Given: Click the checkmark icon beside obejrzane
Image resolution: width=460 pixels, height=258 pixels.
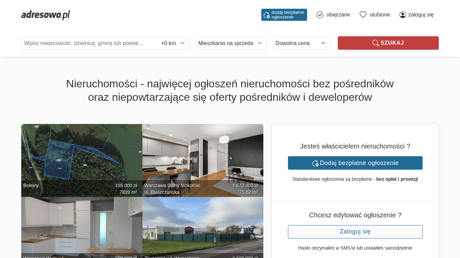Looking at the screenshot, I should tap(320, 15).
